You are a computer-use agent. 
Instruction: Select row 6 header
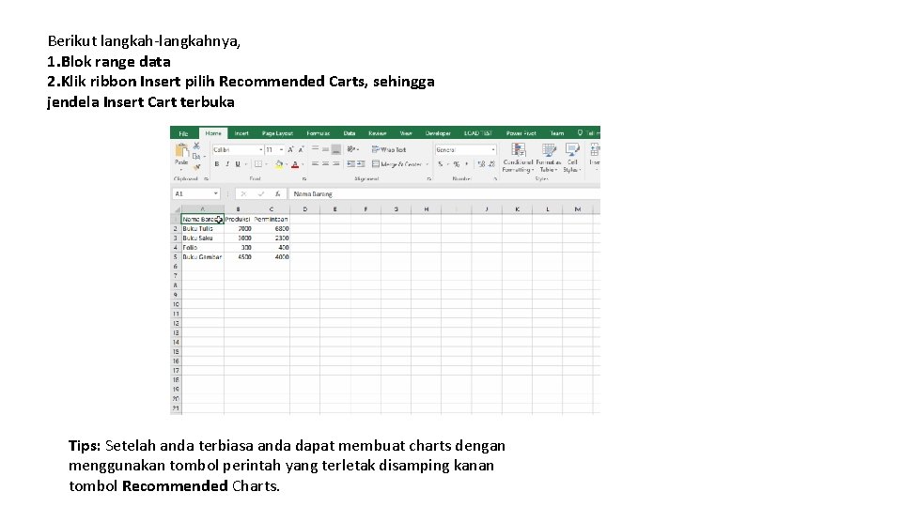coord(176,266)
